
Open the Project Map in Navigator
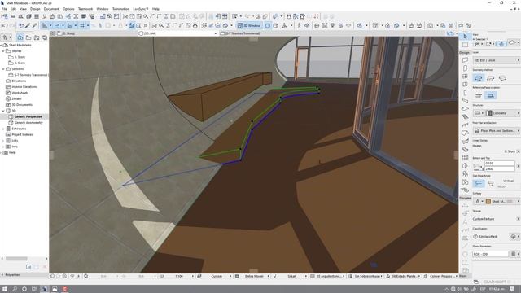coord(20,37)
